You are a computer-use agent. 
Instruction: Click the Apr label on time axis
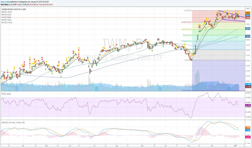pyautogui.click(x=23, y=146)
